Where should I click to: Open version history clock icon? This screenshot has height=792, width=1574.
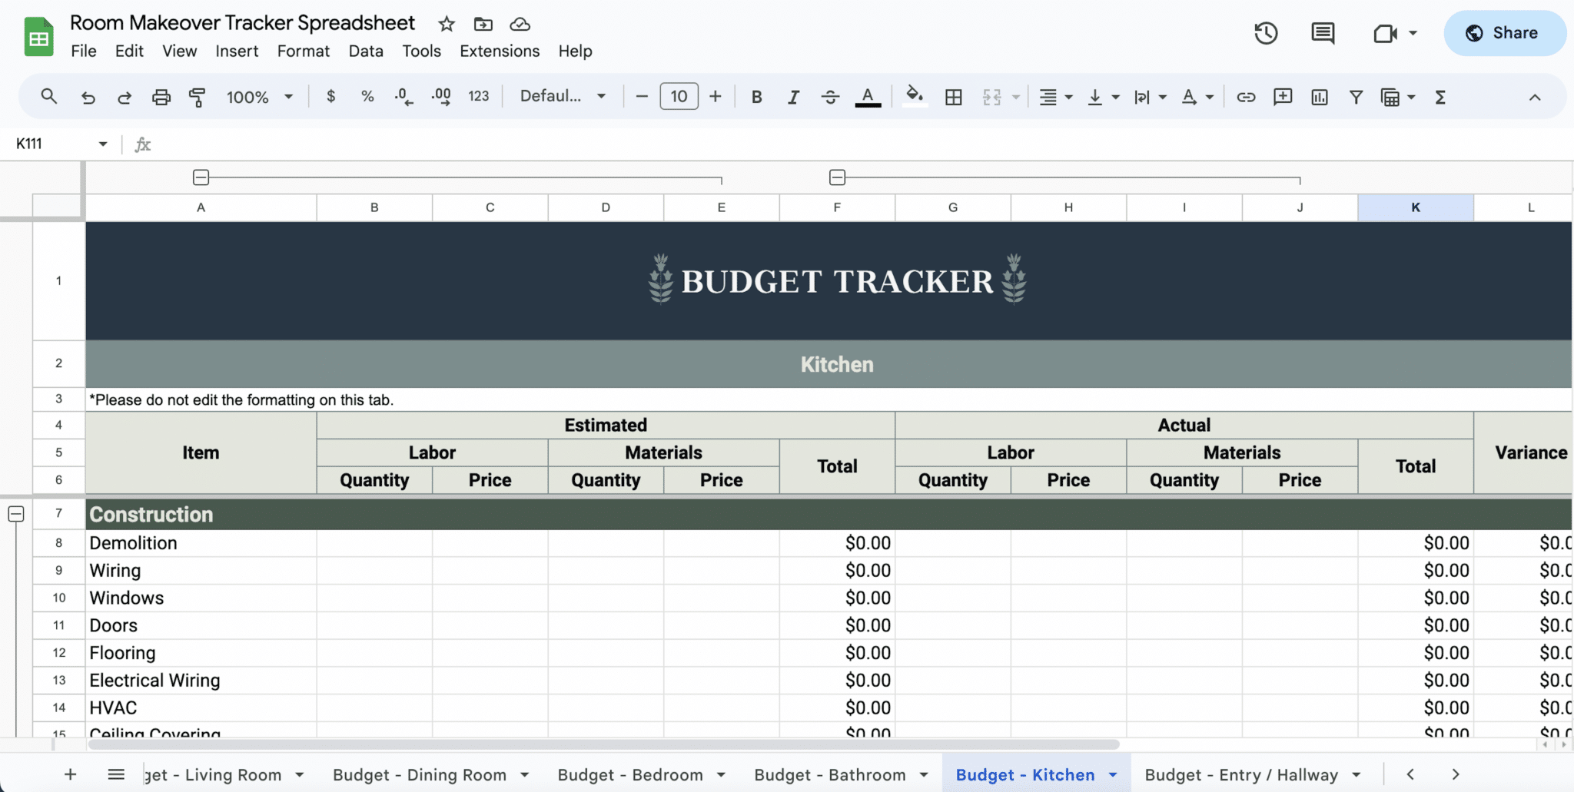[x=1266, y=33]
